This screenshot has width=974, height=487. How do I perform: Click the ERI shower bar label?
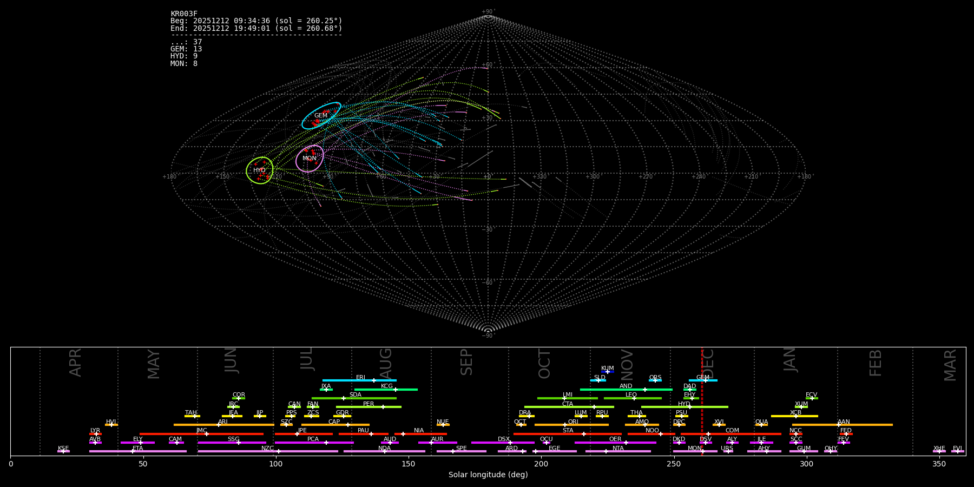360,378
